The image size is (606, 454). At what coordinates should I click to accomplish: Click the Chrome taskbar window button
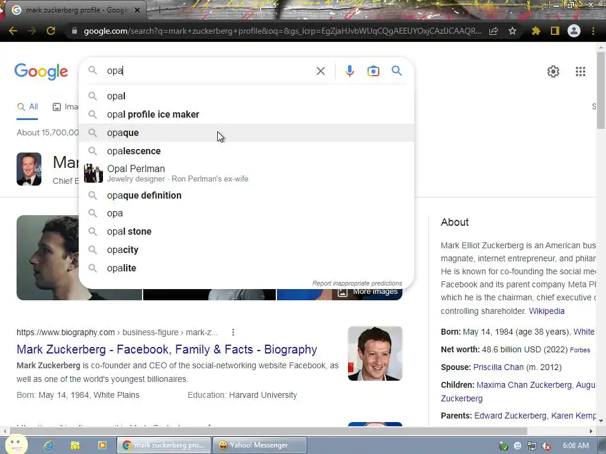click(x=165, y=445)
